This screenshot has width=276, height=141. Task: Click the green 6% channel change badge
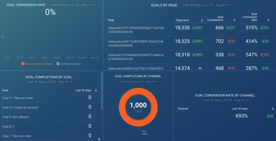click(x=270, y=116)
